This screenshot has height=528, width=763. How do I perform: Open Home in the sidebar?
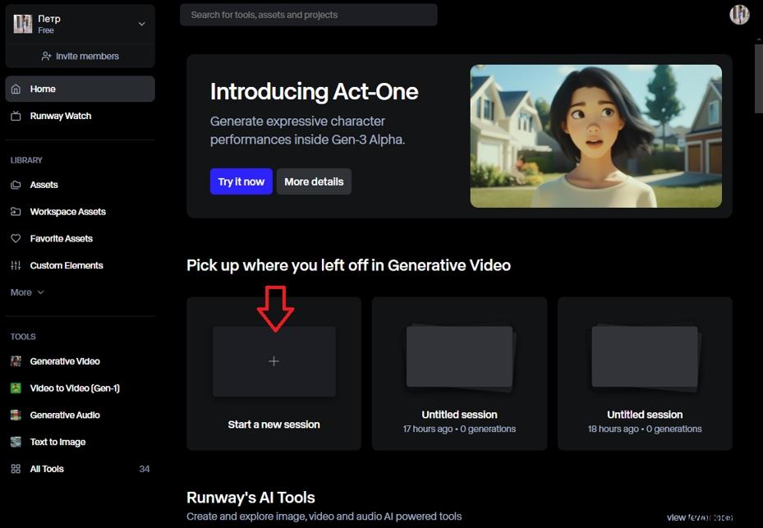(80, 89)
